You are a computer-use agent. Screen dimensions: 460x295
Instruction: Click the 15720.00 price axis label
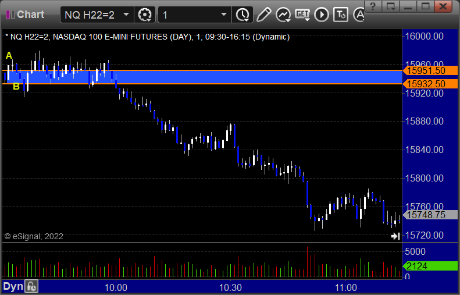pos(424,235)
